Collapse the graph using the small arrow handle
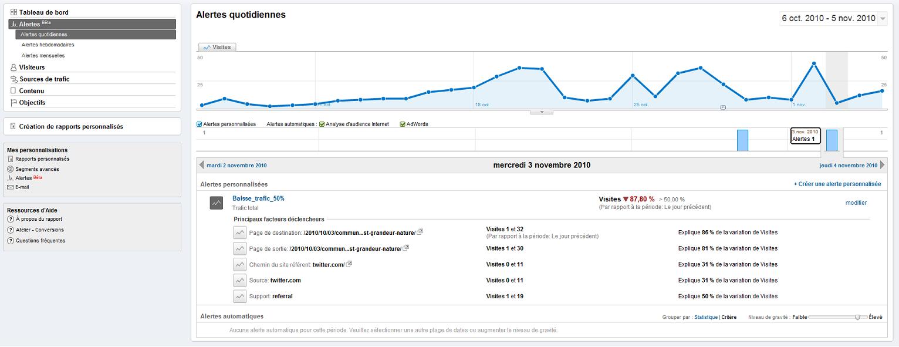This screenshot has height=347, width=899. 542,112
